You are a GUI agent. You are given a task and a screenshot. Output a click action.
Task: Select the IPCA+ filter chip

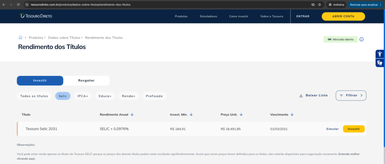tap(83, 96)
